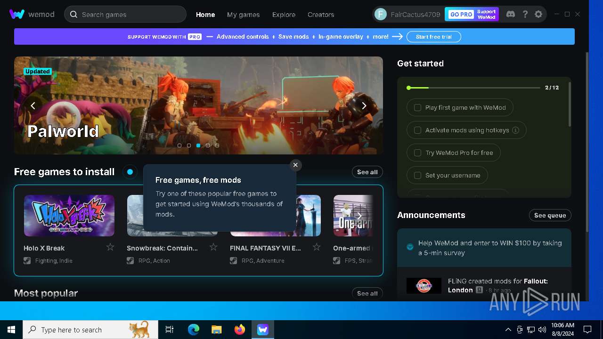Check Try WeMod Pro for free
The height and width of the screenshot is (339, 603).
pos(417,153)
